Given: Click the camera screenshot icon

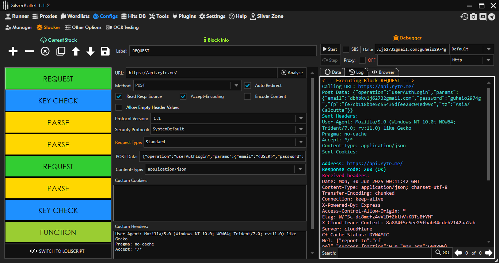Looking at the screenshot, I should click(473, 16).
